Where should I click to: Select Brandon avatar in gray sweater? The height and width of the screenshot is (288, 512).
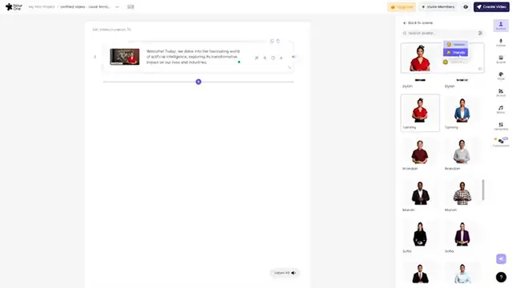[462, 154]
